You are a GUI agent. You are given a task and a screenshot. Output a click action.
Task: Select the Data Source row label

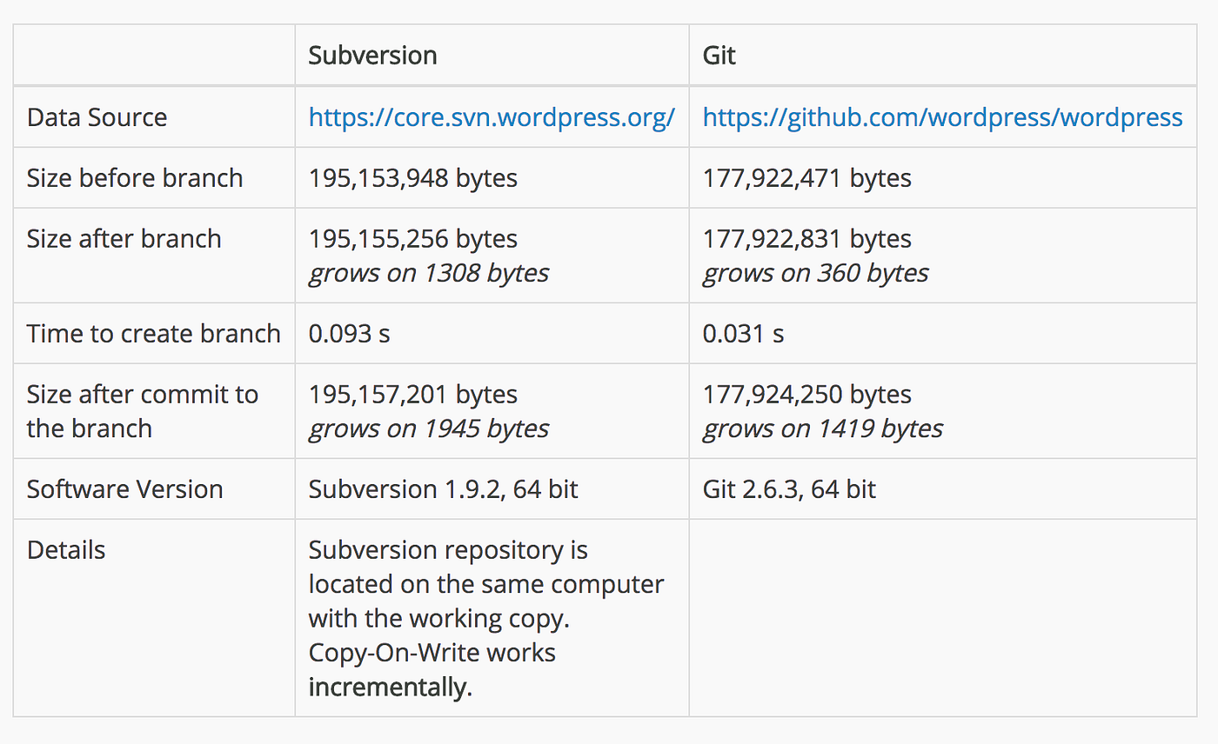pyautogui.click(x=97, y=117)
